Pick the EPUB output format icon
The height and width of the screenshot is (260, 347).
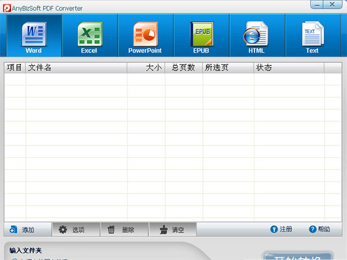201,36
